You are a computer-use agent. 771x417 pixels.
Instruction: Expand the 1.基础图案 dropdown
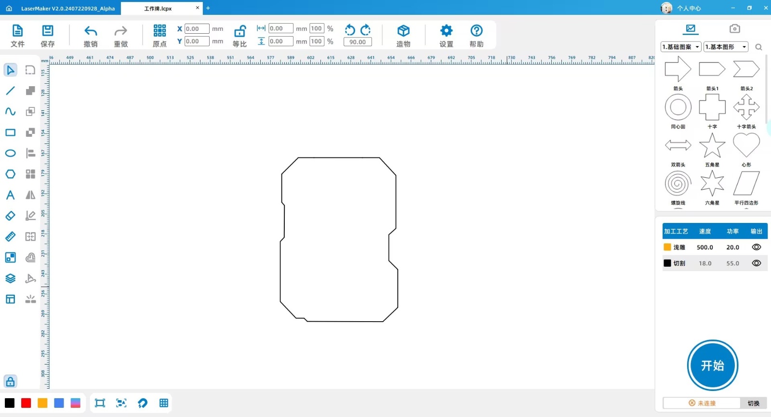pyautogui.click(x=680, y=47)
